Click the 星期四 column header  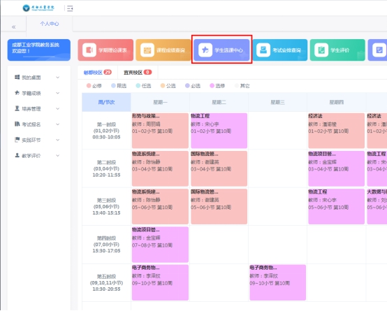pyautogui.click(x=337, y=102)
